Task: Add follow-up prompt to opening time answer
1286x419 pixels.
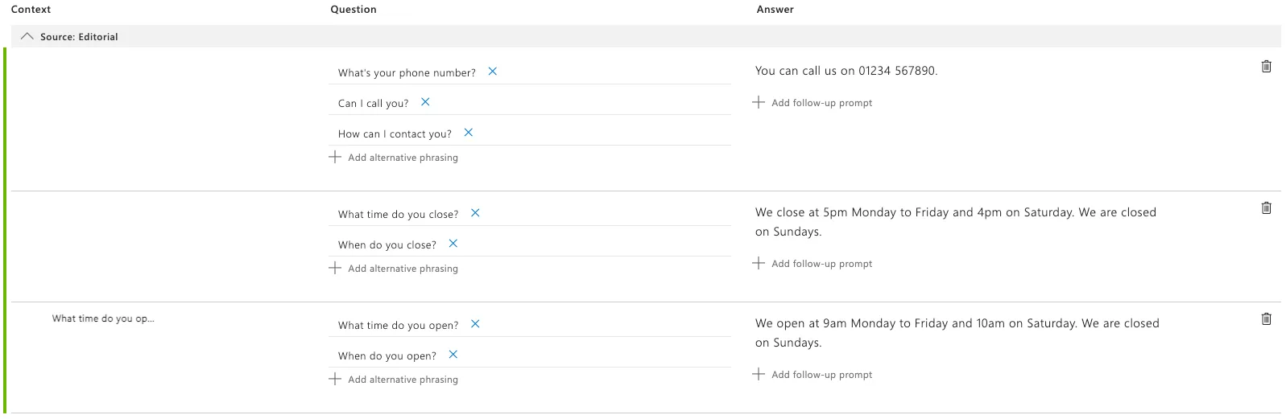Action: pyautogui.click(x=813, y=375)
